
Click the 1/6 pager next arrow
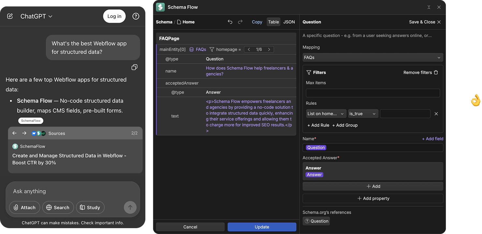269,49
